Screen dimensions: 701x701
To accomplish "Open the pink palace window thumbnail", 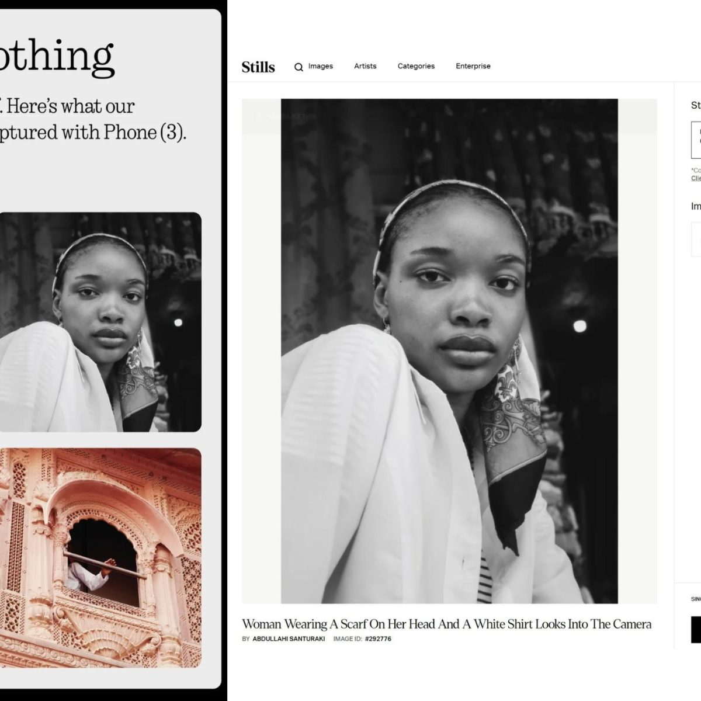I will click(x=100, y=558).
